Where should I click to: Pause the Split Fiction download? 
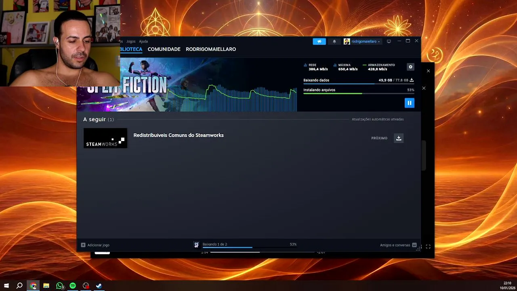409,103
